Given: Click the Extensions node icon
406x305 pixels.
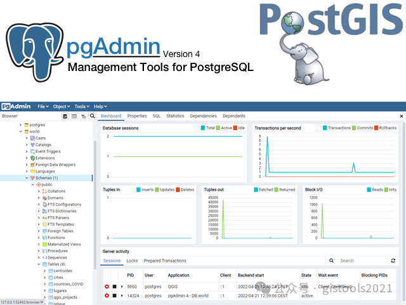Looking at the screenshot, I should coord(32,158).
